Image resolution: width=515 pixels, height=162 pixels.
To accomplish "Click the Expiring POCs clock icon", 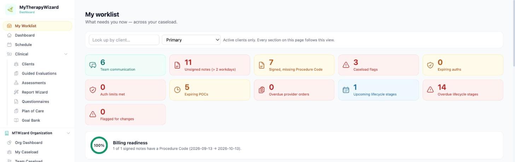I will [x=177, y=90].
